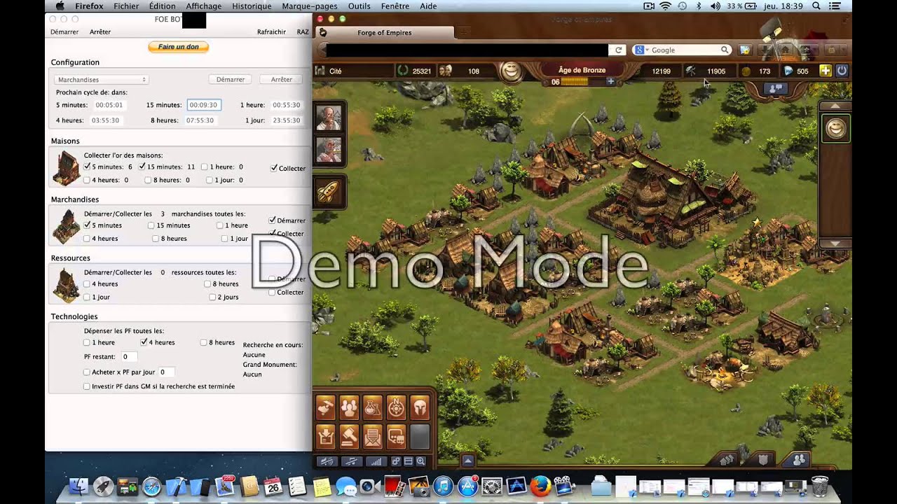Open the inventory box icon
This screenshot has width=897, height=504.
tap(326, 437)
